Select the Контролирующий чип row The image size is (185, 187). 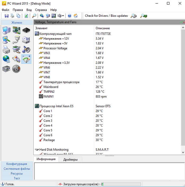(55, 34)
